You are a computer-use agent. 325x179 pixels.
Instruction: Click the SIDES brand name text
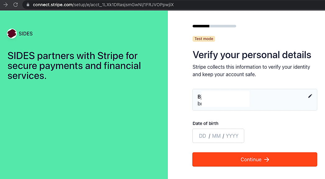(x=25, y=34)
